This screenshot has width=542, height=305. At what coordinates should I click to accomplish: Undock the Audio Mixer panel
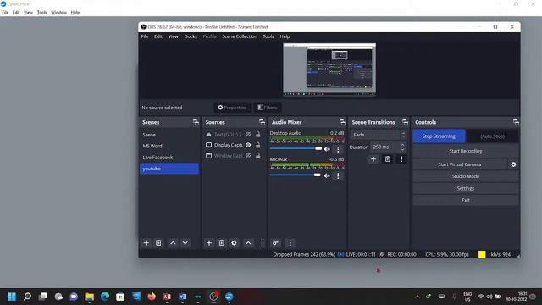tap(342, 122)
